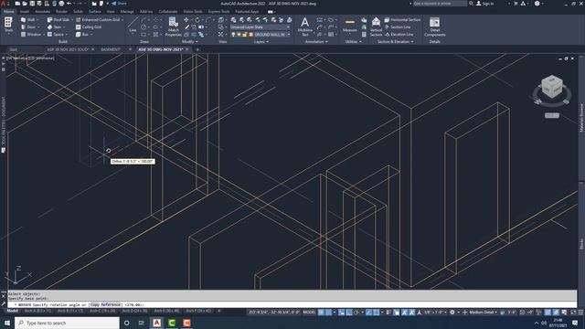The height and width of the screenshot is (329, 585).
Task: Open the Medium Detail display dropdown
Action: pyautogui.click(x=484, y=313)
